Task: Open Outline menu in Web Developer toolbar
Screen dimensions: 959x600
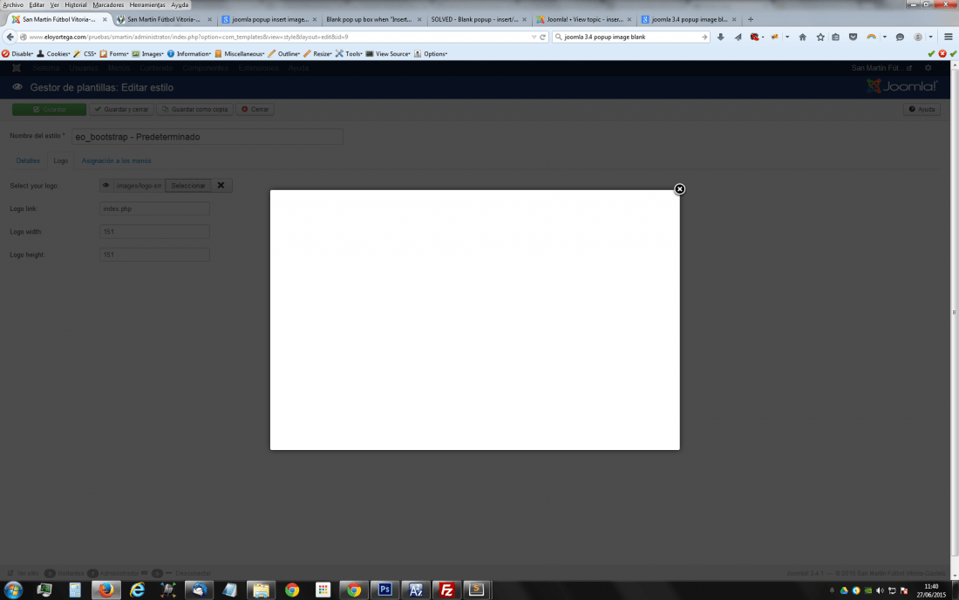Action: (x=284, y=54)
